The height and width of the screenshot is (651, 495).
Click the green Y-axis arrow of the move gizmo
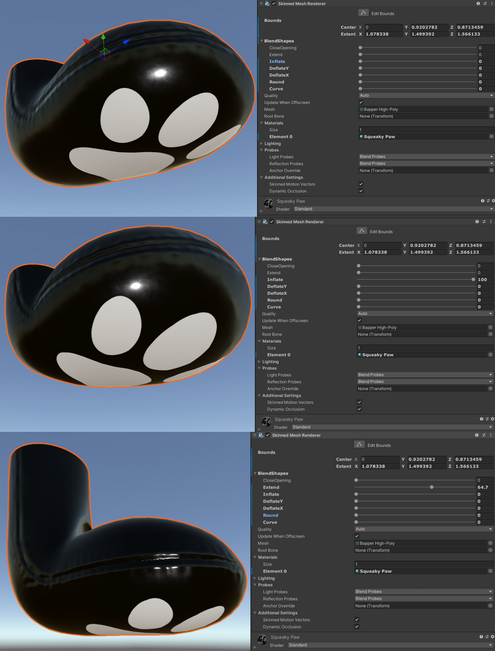(x=103, y=37)
